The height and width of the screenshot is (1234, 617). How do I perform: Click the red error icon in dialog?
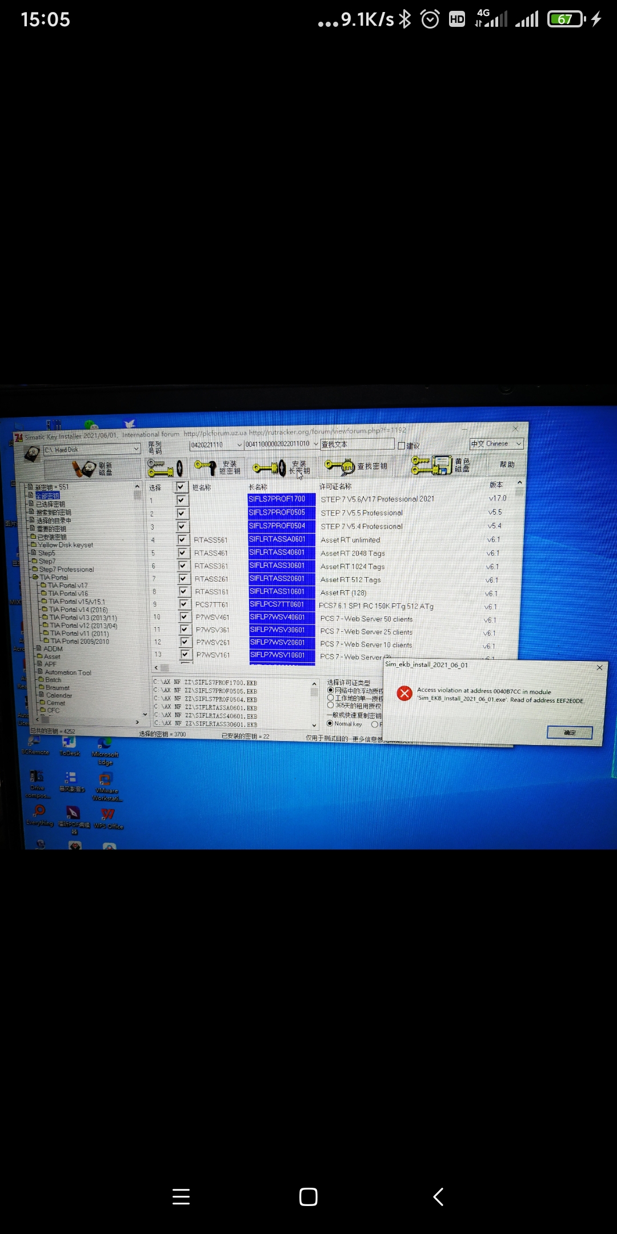[404, 694]
